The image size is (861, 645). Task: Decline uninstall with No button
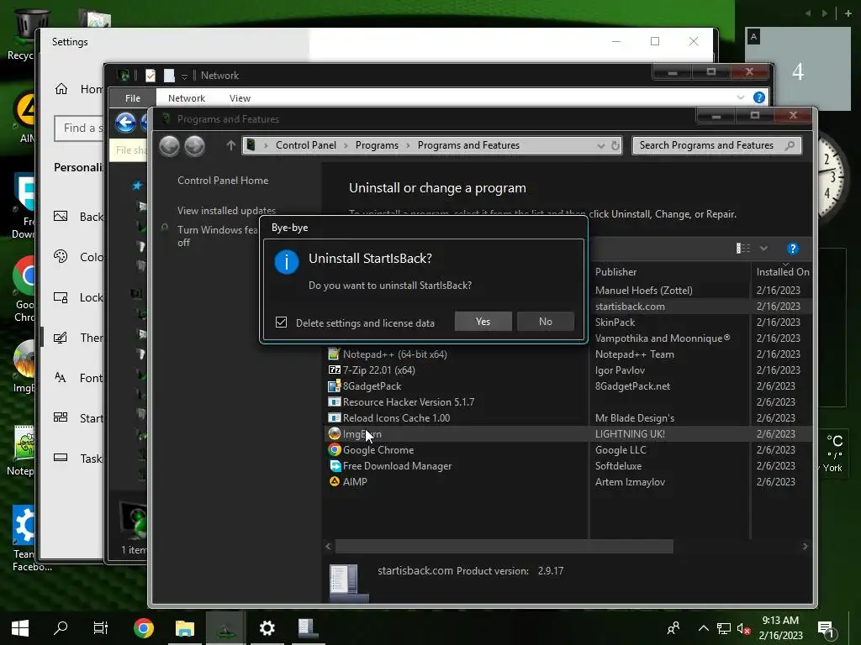tap(545, 322)
